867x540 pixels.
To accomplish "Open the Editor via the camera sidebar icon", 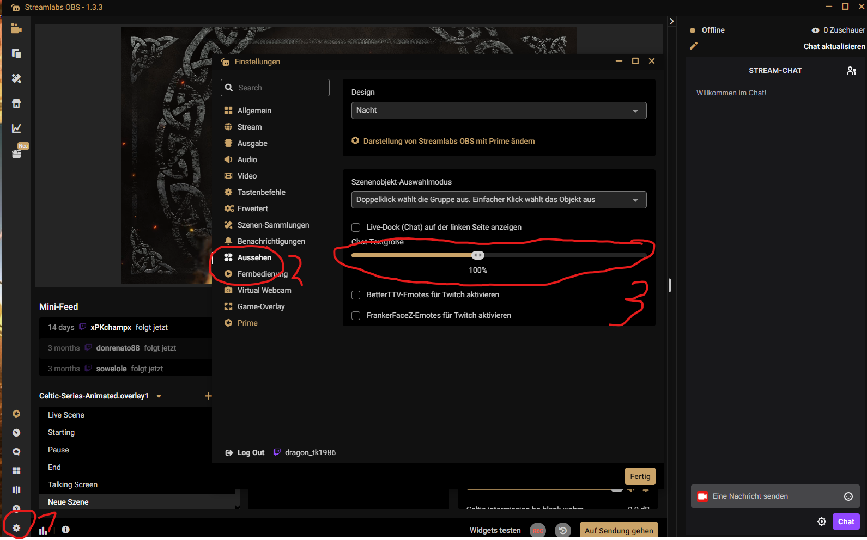I will tap(16, 28).
